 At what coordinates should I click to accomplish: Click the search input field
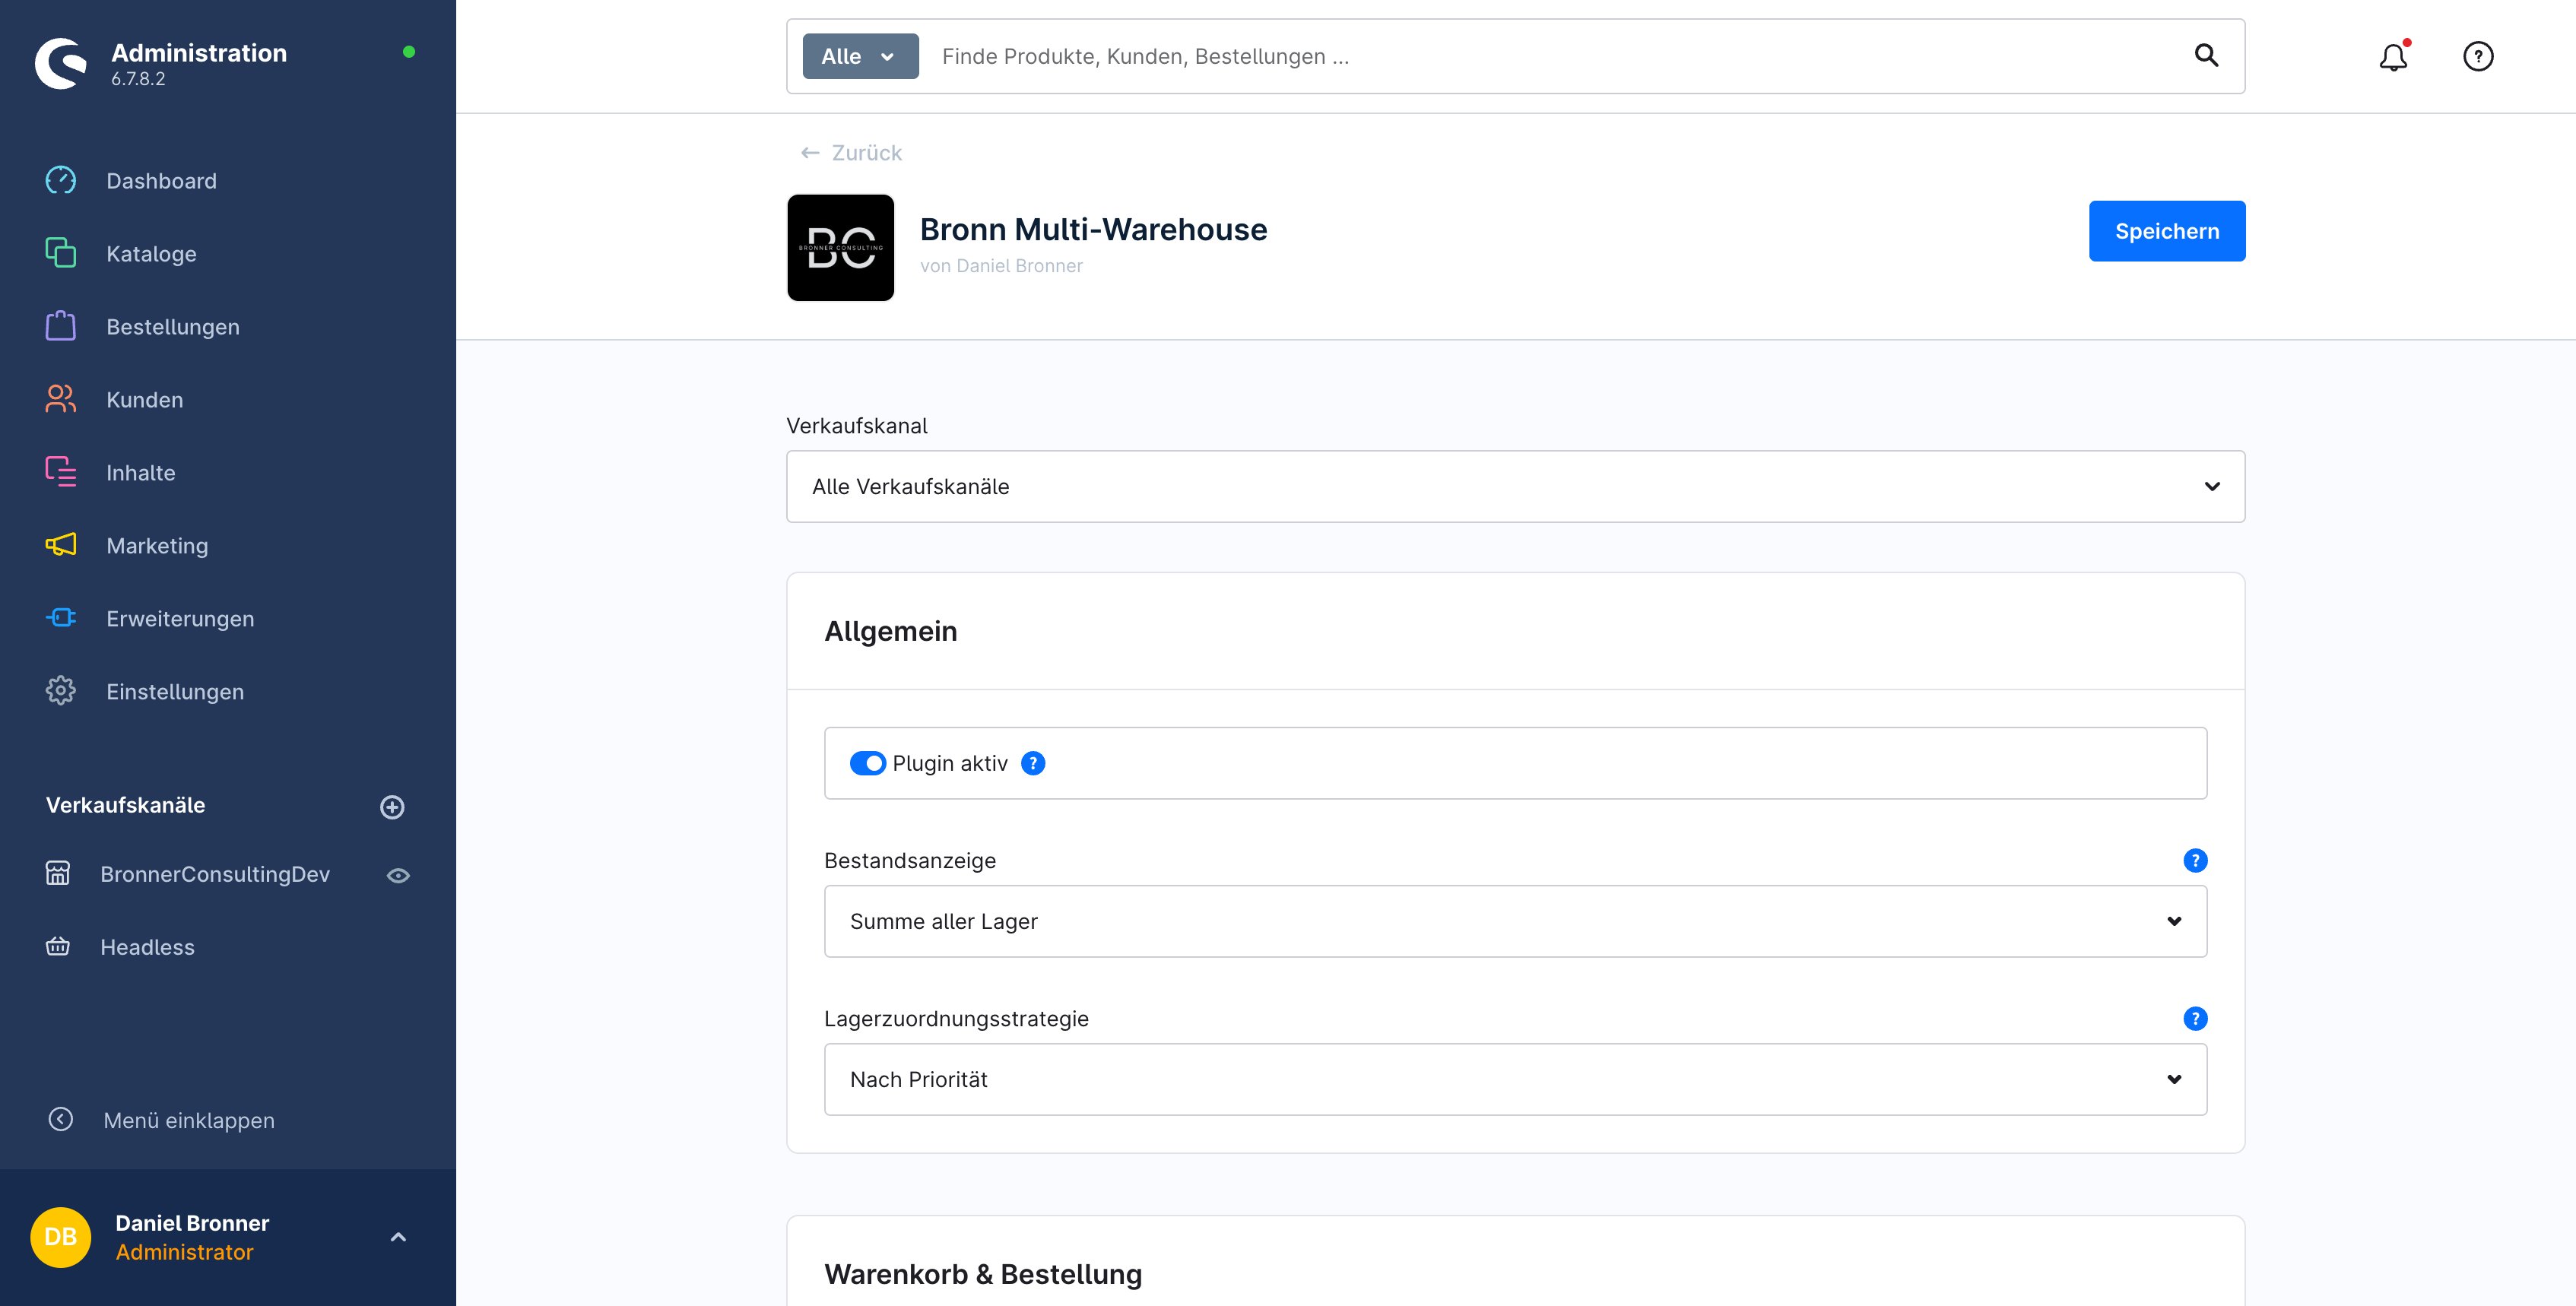[1400, 56]
